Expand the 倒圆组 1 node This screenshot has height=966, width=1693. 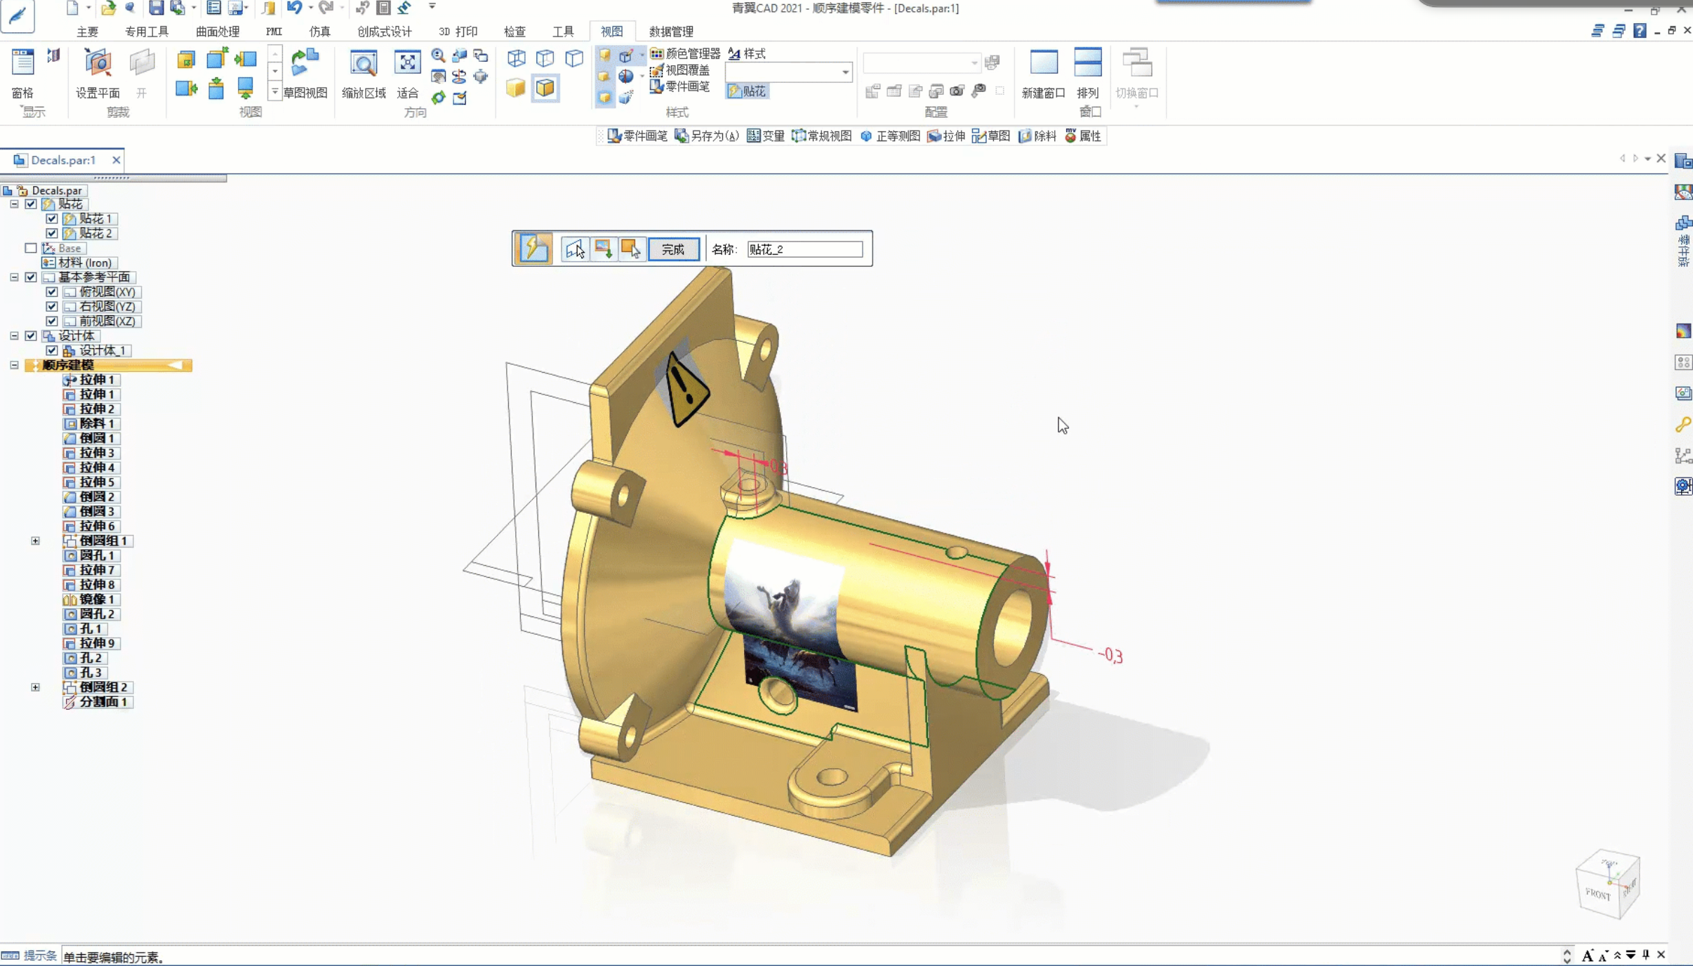coord(35,541)
